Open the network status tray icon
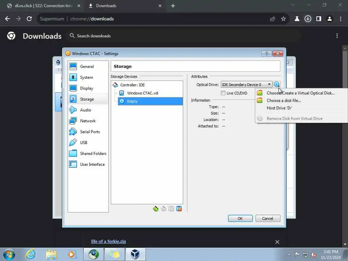 tap(306, 255)
